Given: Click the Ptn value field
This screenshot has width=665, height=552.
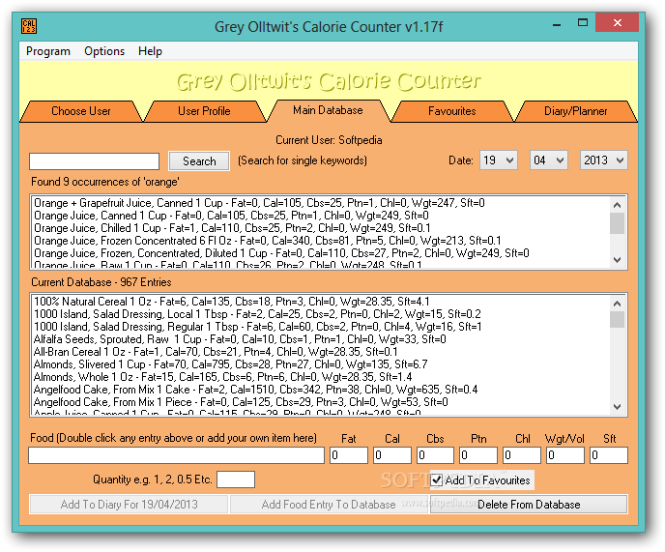Looking at the screenshot, I should (x=478, y=455).
